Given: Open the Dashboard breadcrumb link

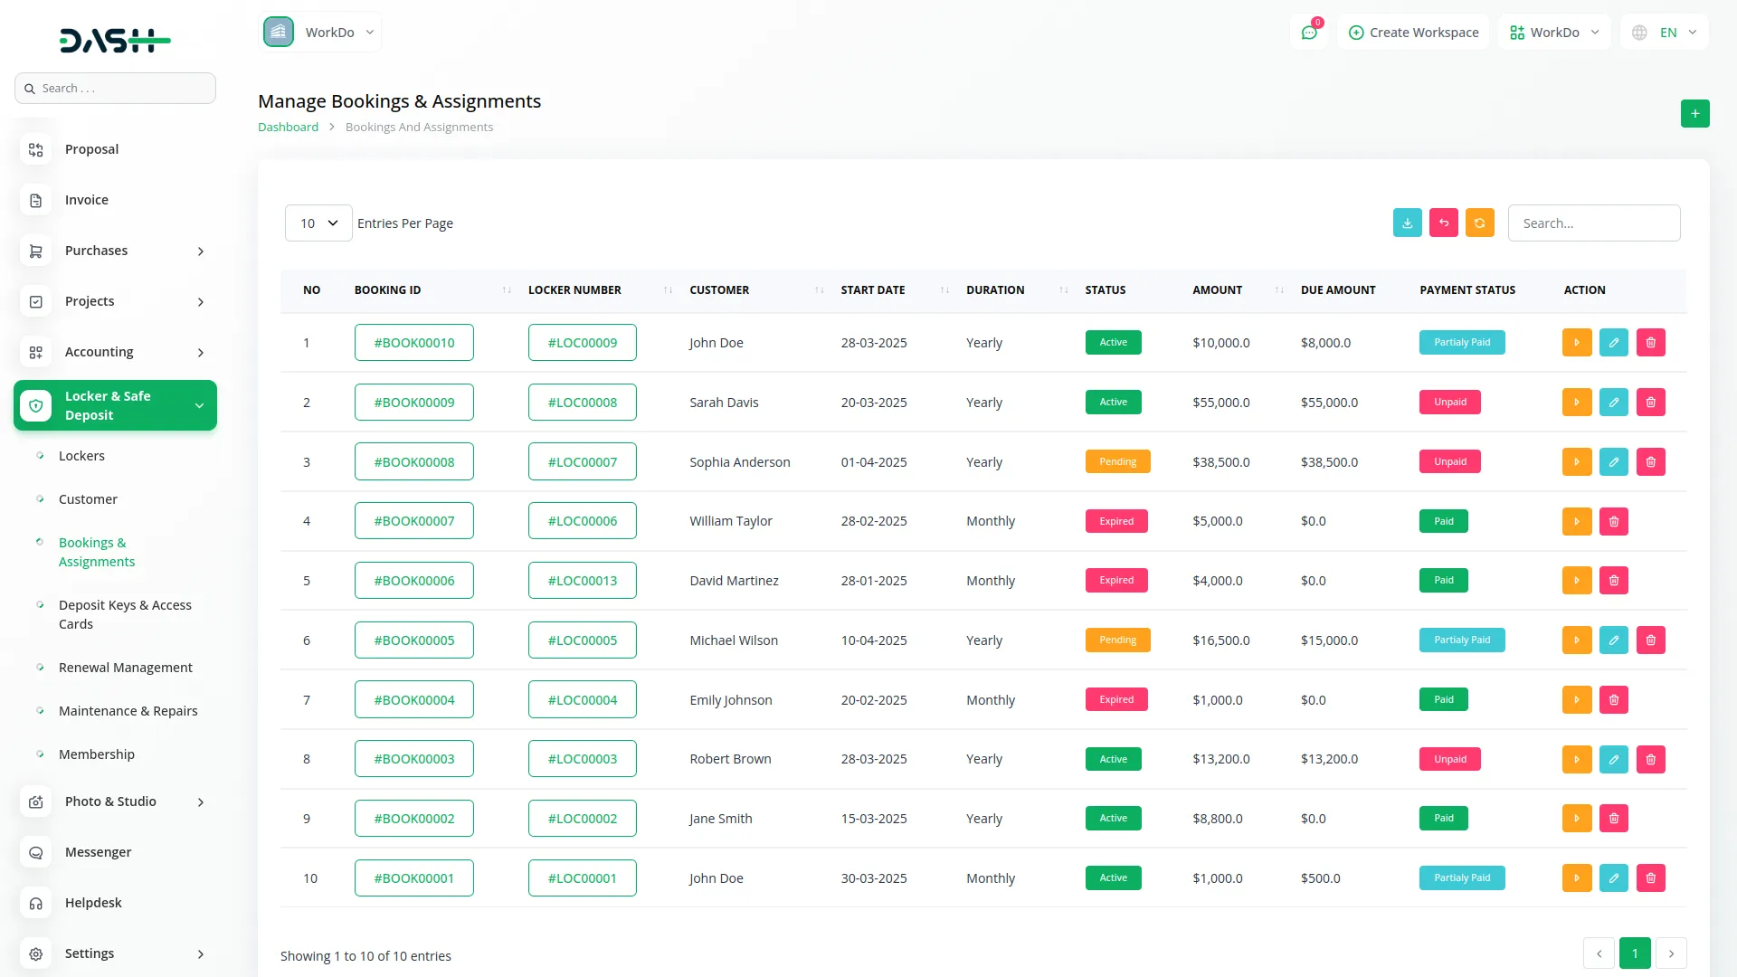Looking at the screenshot, I should [288, 127].
